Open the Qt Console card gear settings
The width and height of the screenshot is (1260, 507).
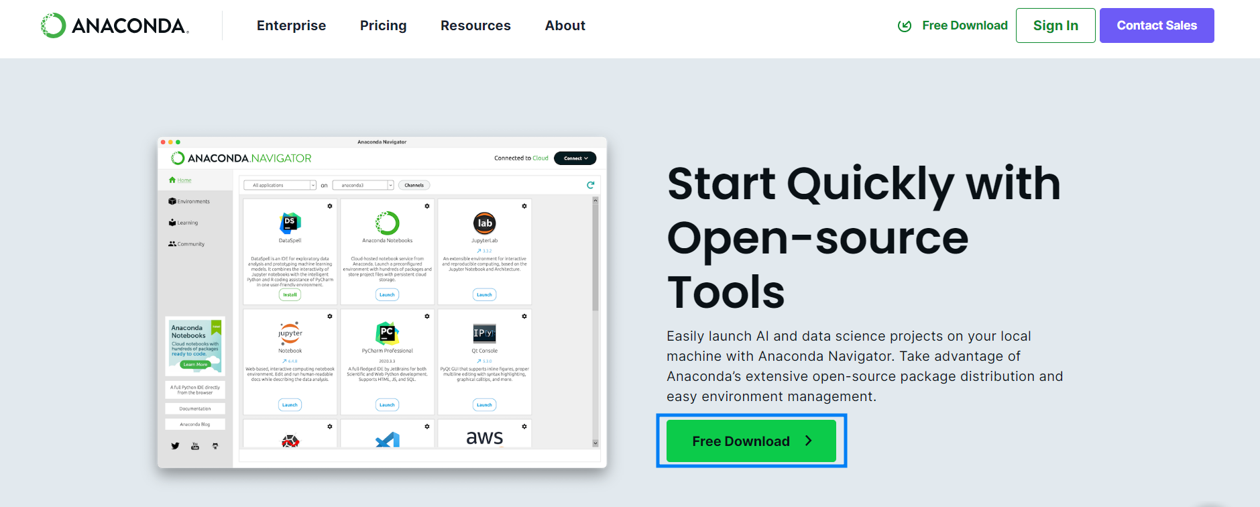(524, 316)
